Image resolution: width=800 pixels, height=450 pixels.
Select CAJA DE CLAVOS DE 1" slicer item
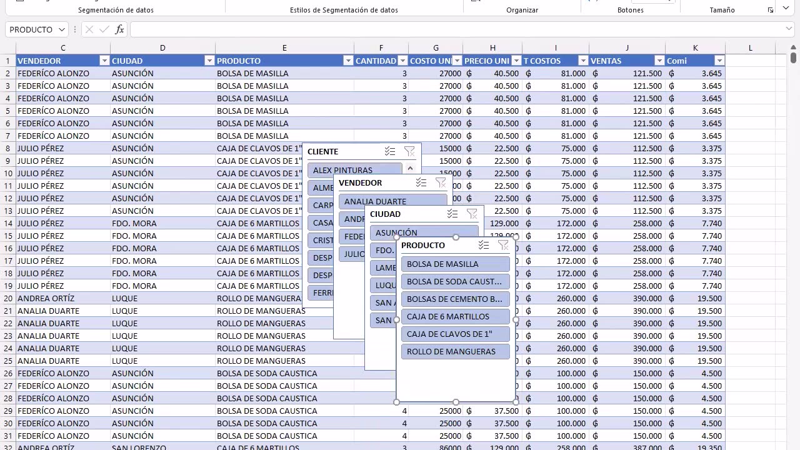[456, 334]
